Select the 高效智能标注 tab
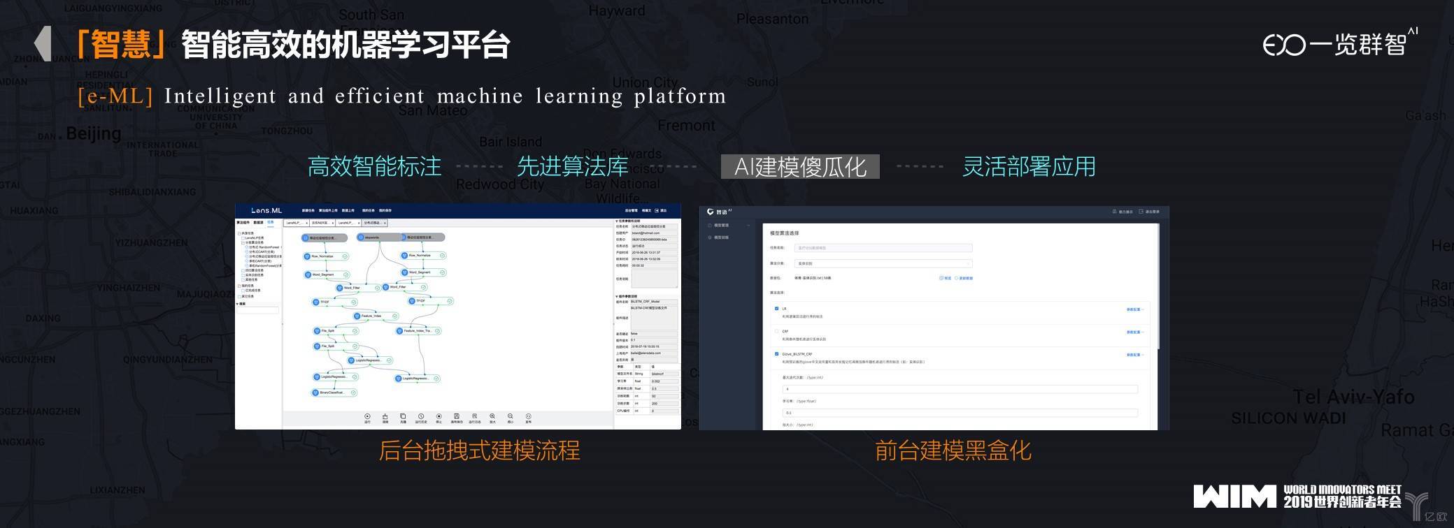Image resolution: width=1454 pixels, height=528 pixels. coord(375,167)
